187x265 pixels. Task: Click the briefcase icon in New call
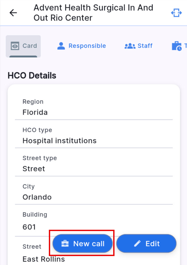pyautogui.click(x=65, y=244)
